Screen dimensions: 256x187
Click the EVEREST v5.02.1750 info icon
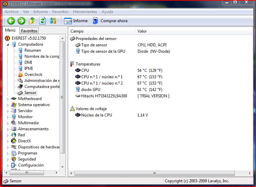point(7,38)
